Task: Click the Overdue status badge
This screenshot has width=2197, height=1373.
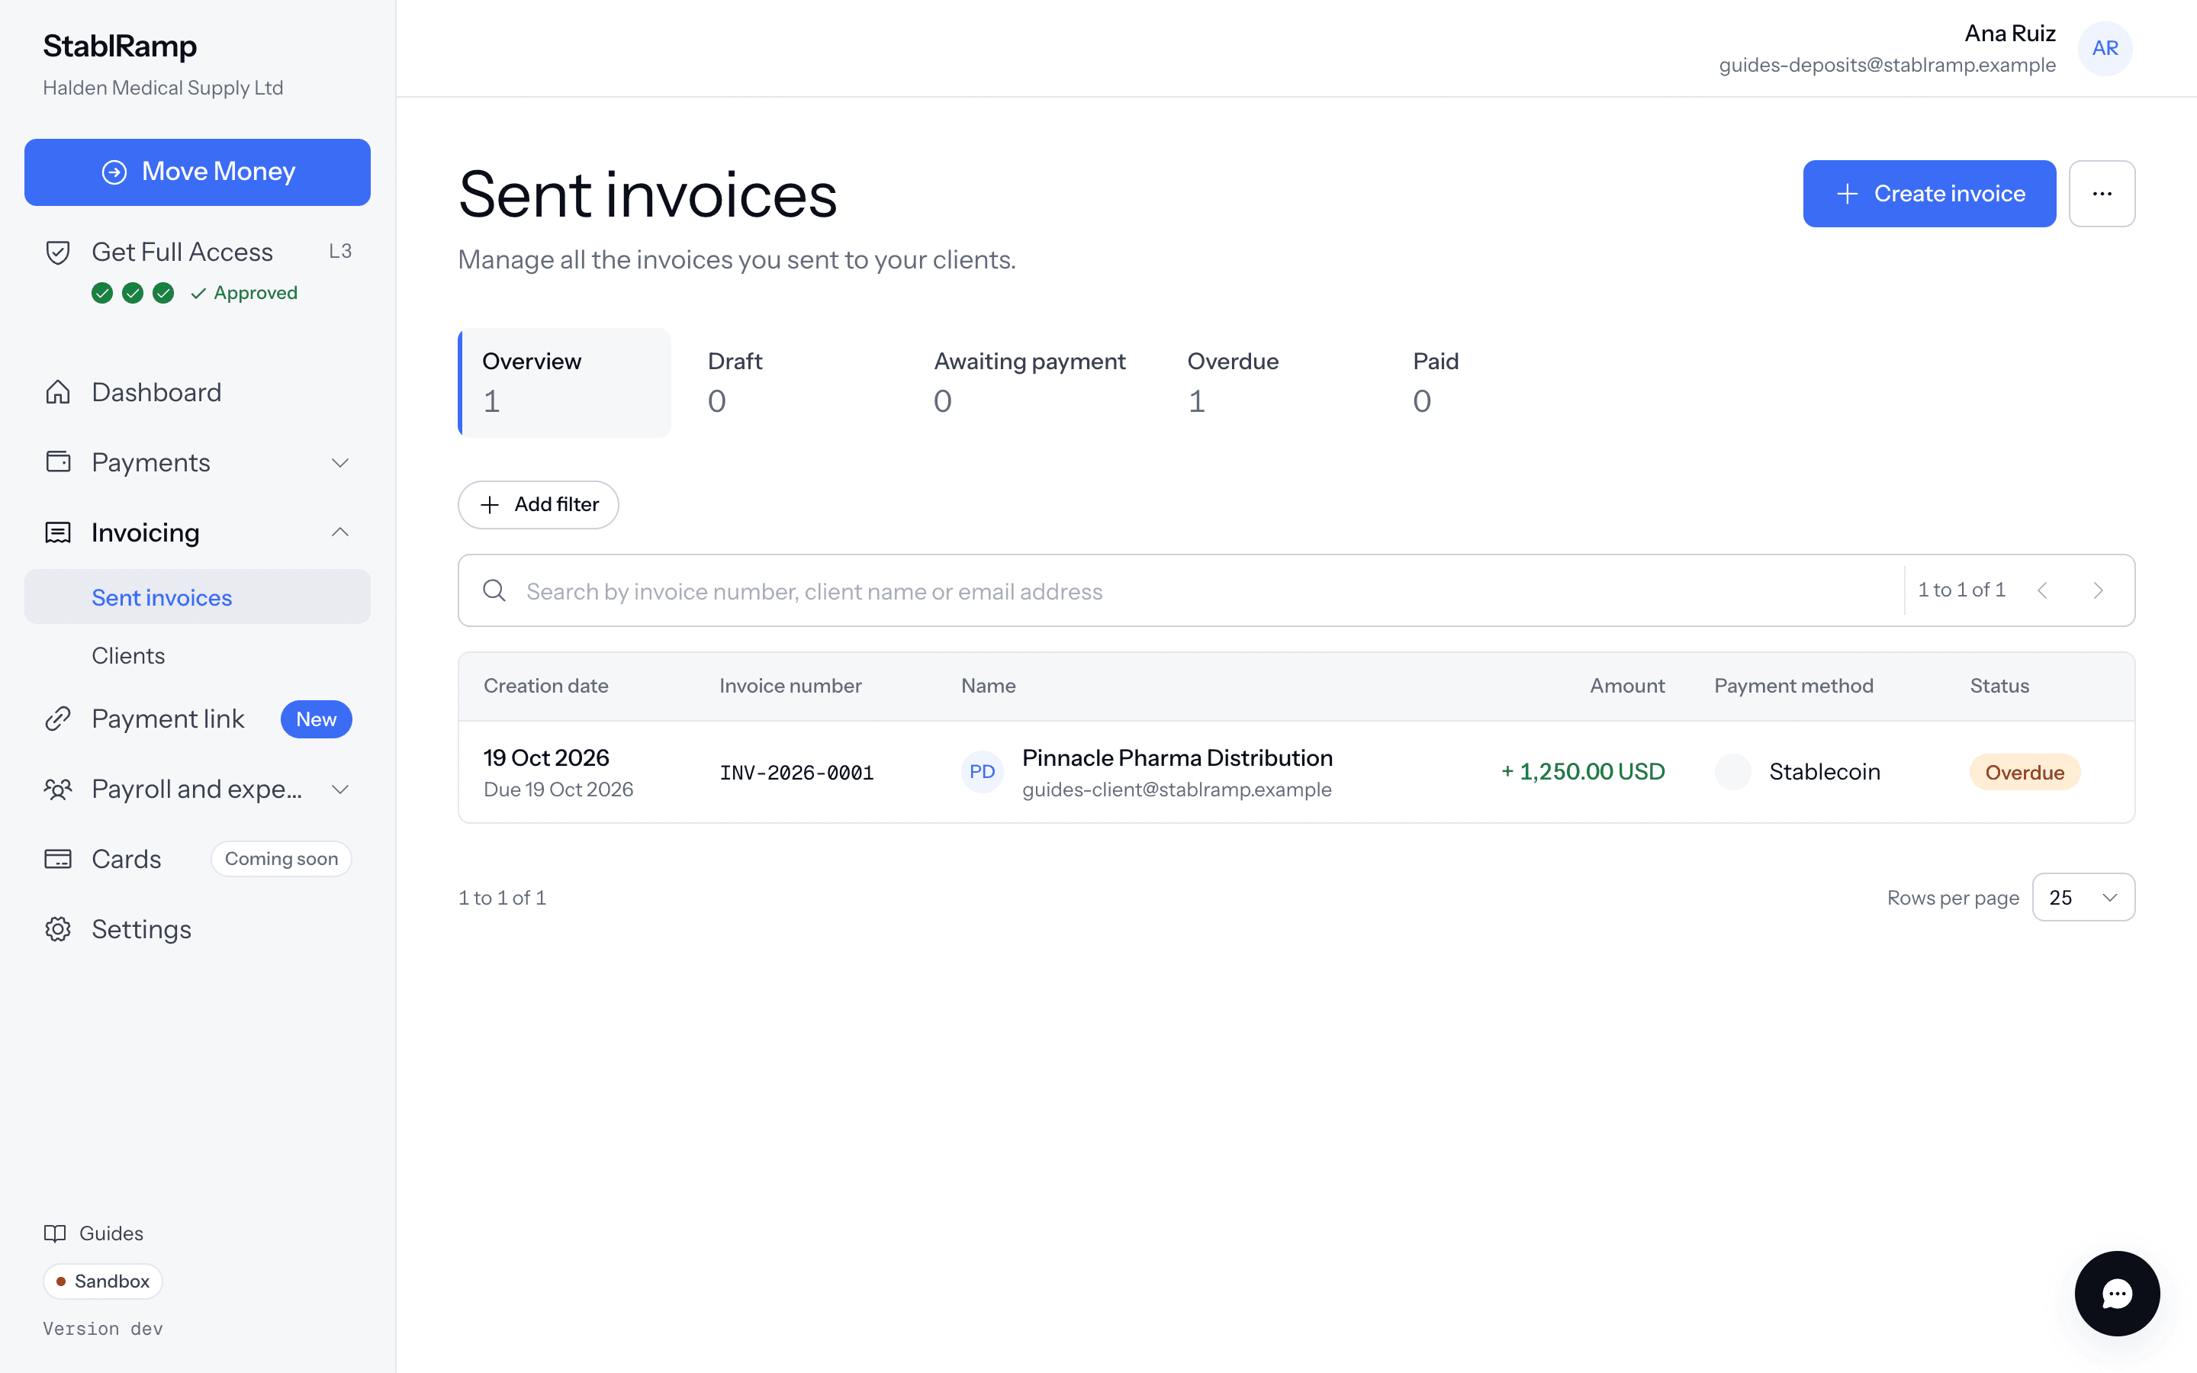Action: 2025,772
